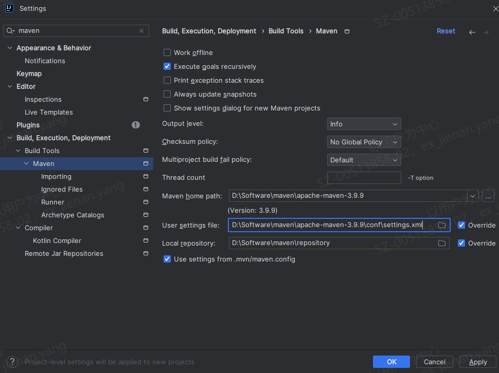Open Archetype Catalogs settings

coord(73,215)
